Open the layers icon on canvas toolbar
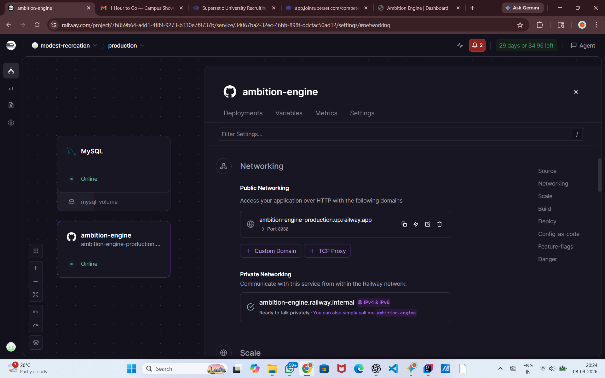 (x=36, y=342)
